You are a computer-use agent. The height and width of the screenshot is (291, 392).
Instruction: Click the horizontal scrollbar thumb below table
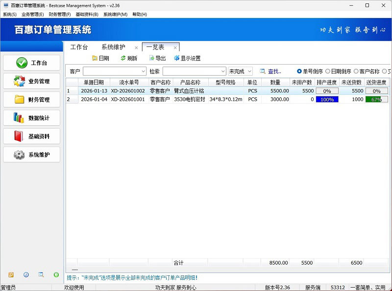[x=75, y=270]
